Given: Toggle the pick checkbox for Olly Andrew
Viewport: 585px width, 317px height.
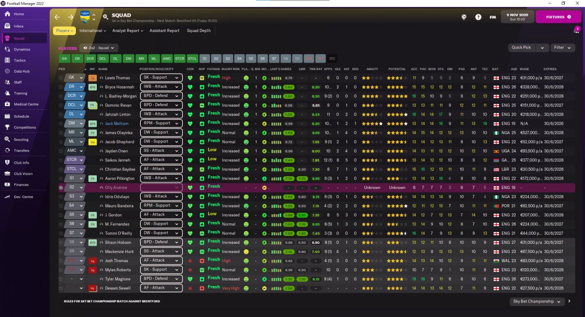Looking at the screenshot, I should tap(61, 188).
